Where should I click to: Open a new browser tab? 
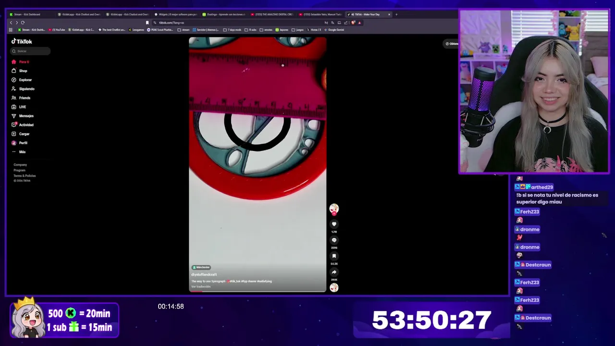pos(396,14)
